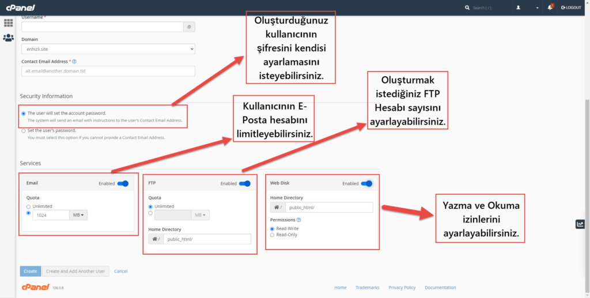Click help icon beside Contact Email Address
This screenshot has width=590, height=298.
pyautogui.click(x=75, y=61)
